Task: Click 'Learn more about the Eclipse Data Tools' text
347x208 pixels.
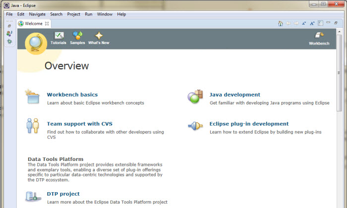Action: point(108,202)
